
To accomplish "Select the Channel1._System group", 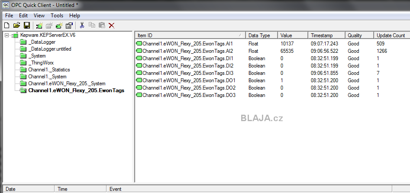I will coord(47,77).
